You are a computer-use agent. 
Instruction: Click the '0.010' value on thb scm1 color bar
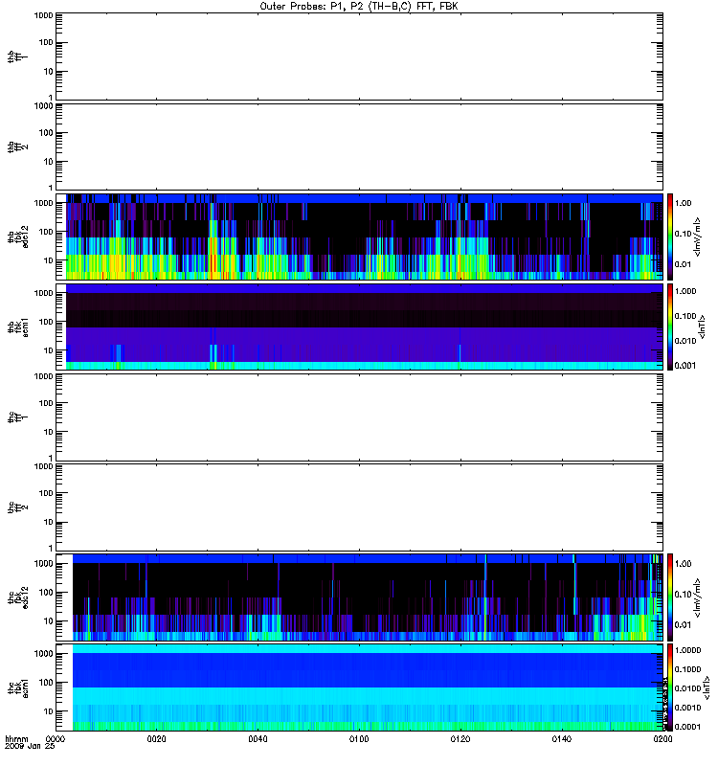tap(685, 341)
